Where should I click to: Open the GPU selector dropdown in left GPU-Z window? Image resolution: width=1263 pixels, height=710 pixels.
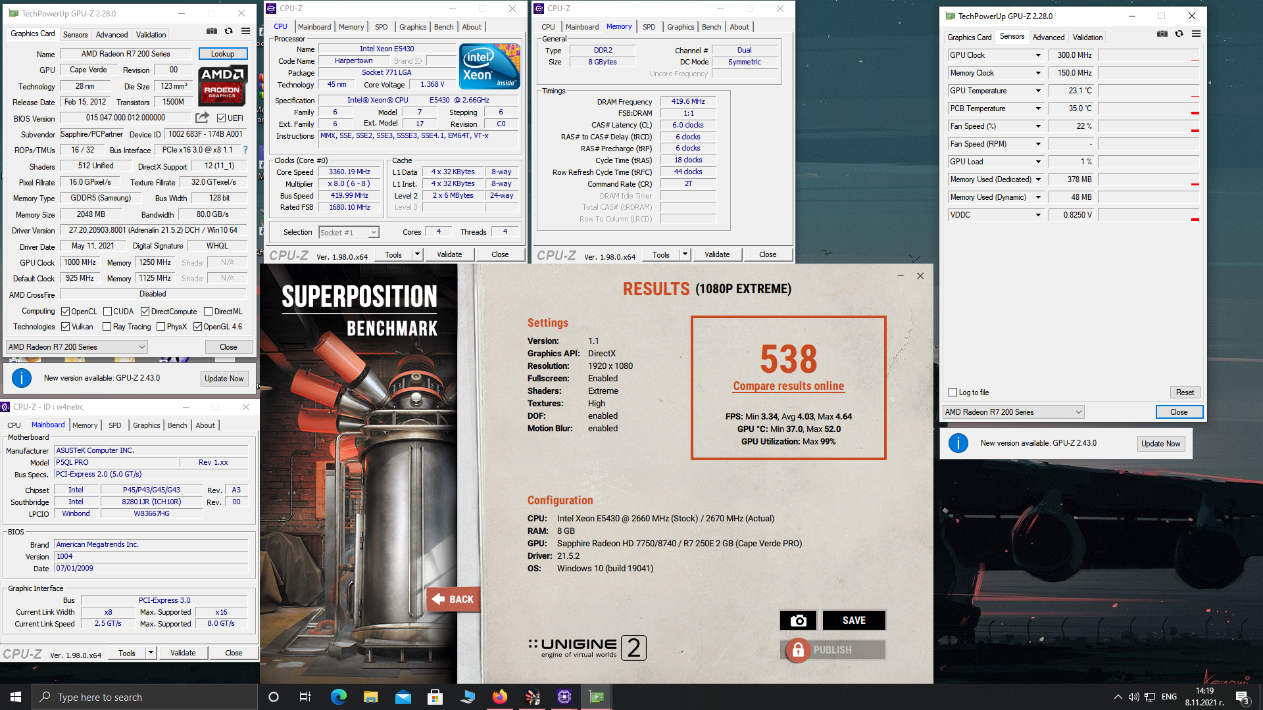[x=76, y=347]
